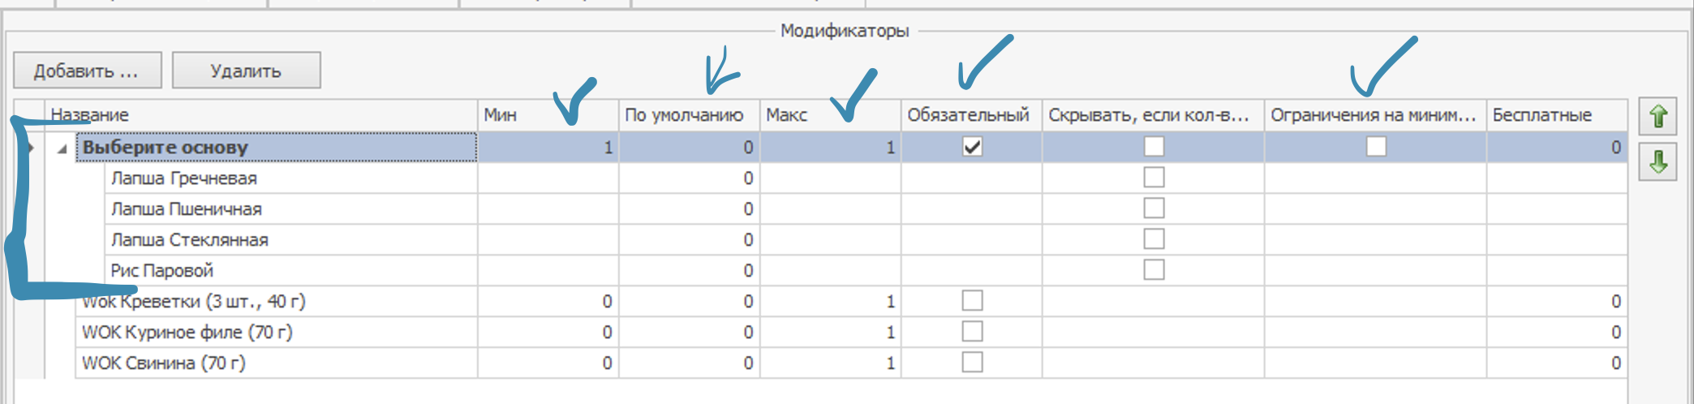Click the green move down arrow

coord(1657,162)
